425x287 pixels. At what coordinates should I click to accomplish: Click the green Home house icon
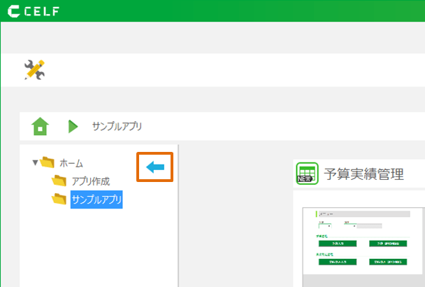pos(41,127)
